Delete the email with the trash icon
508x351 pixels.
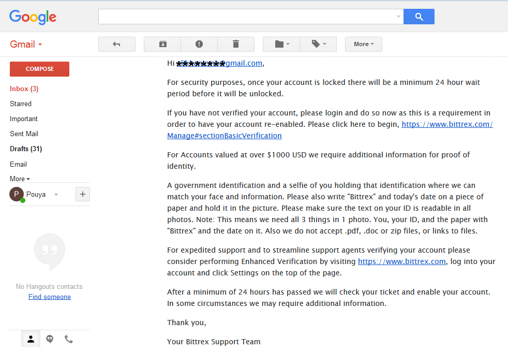(236, 44)
